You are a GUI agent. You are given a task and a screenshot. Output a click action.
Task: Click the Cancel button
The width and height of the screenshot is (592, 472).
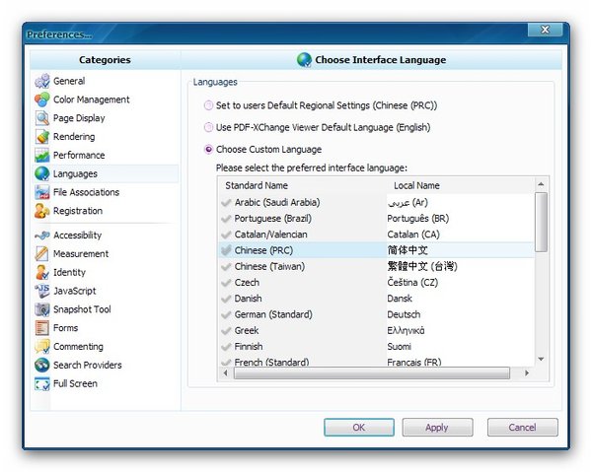522,427
